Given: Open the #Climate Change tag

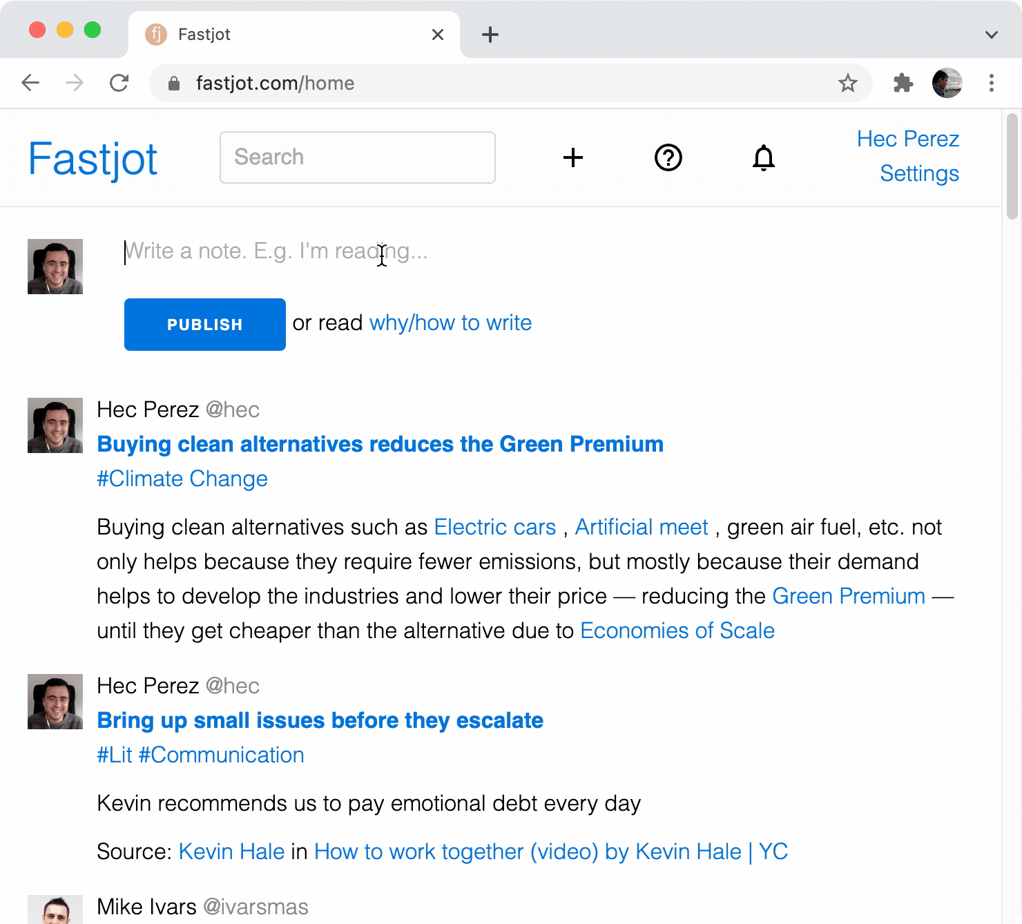Looking at the screenshot, I should [x=182, y=478].
